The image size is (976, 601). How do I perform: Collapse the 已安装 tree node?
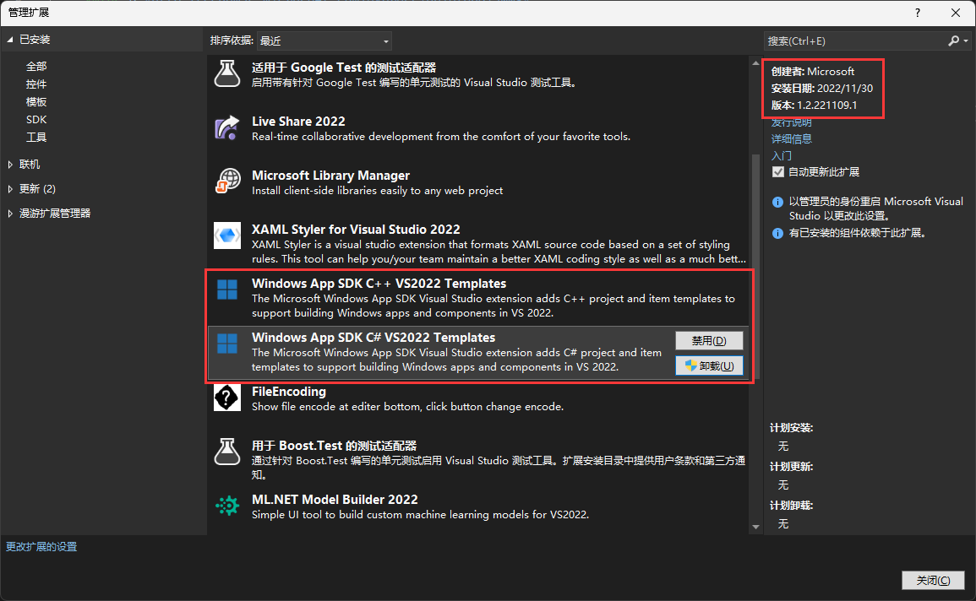pos(10,40)
